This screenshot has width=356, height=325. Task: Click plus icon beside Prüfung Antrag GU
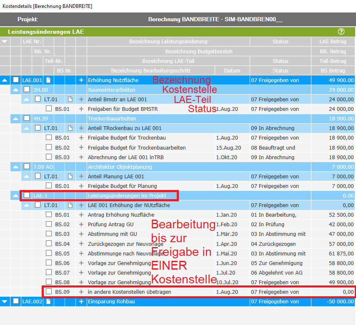tap(81, 225)
